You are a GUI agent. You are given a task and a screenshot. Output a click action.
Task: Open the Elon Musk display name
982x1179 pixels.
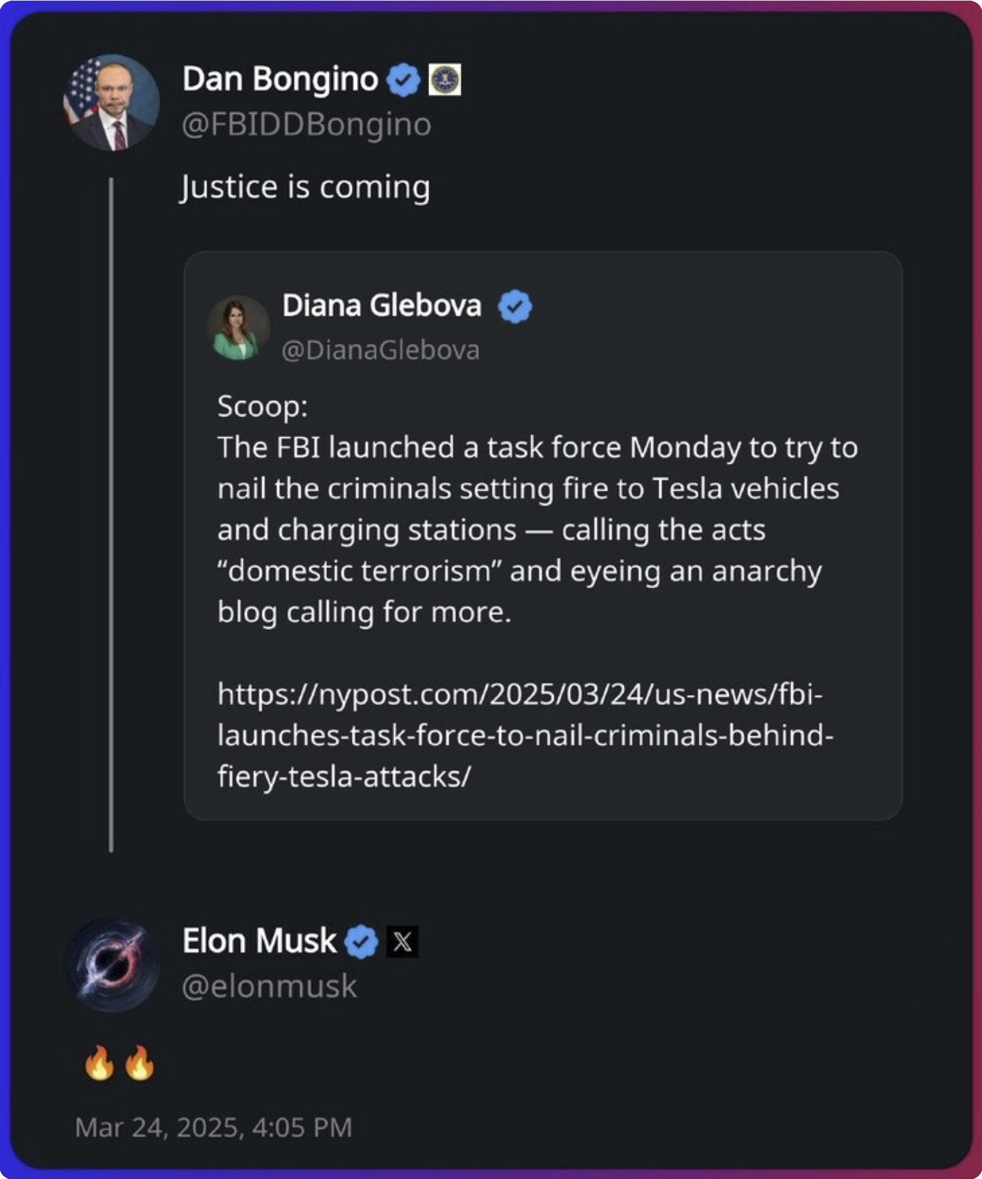coord(259,941)
